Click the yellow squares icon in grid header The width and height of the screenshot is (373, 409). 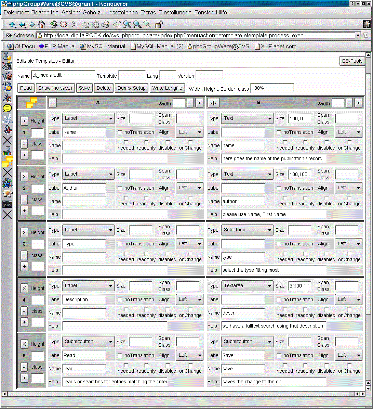[x=32, y=103]
